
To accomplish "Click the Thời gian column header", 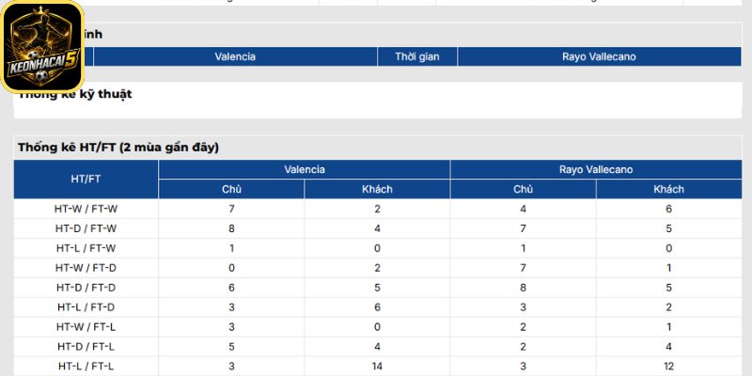I will coord(417,56).
